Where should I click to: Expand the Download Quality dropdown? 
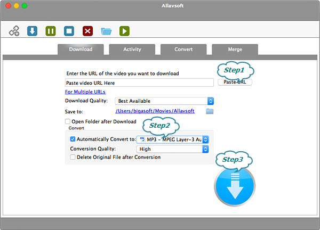click(164, 101)
